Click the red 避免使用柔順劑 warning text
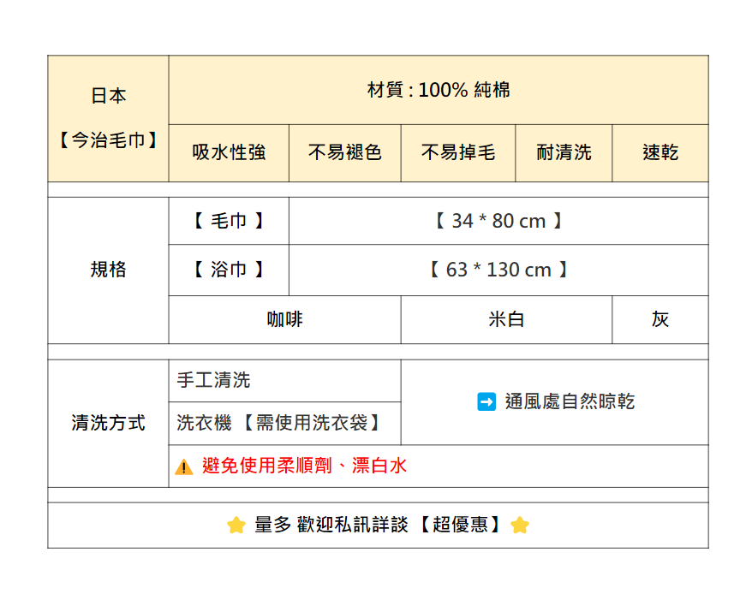Image resolution: width=752 pixels, height=594 pixels. pyautogui.click(x=305, y=466)
